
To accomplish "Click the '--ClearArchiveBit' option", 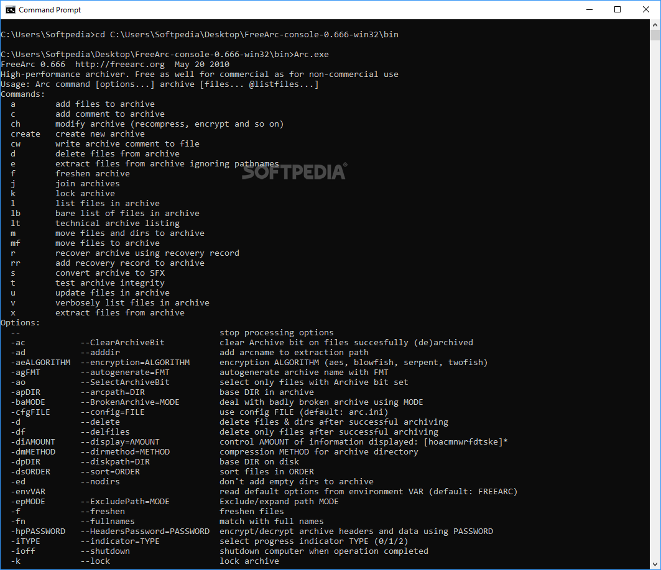I will (x=122, y=343).
